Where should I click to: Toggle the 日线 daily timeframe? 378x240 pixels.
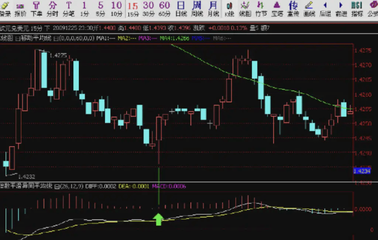[181, 9]
